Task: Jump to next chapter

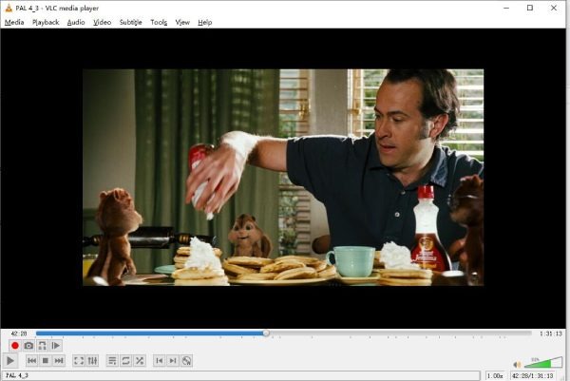Action: click(173, 361)
